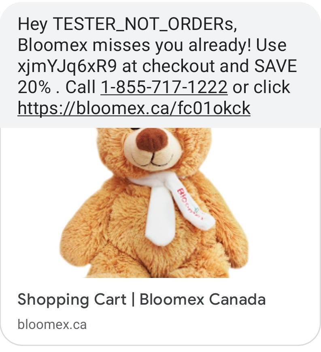This screenshot has width=321, height=352.
Task: Click the word 'Call' before the phone number
Action: 81,87
